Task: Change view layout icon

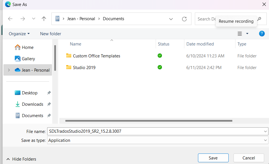Action: pos(240,34)
